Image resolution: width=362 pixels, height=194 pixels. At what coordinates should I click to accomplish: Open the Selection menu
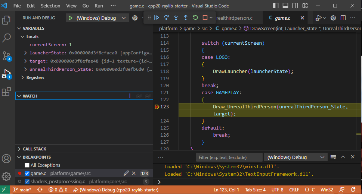coord(50,6)
